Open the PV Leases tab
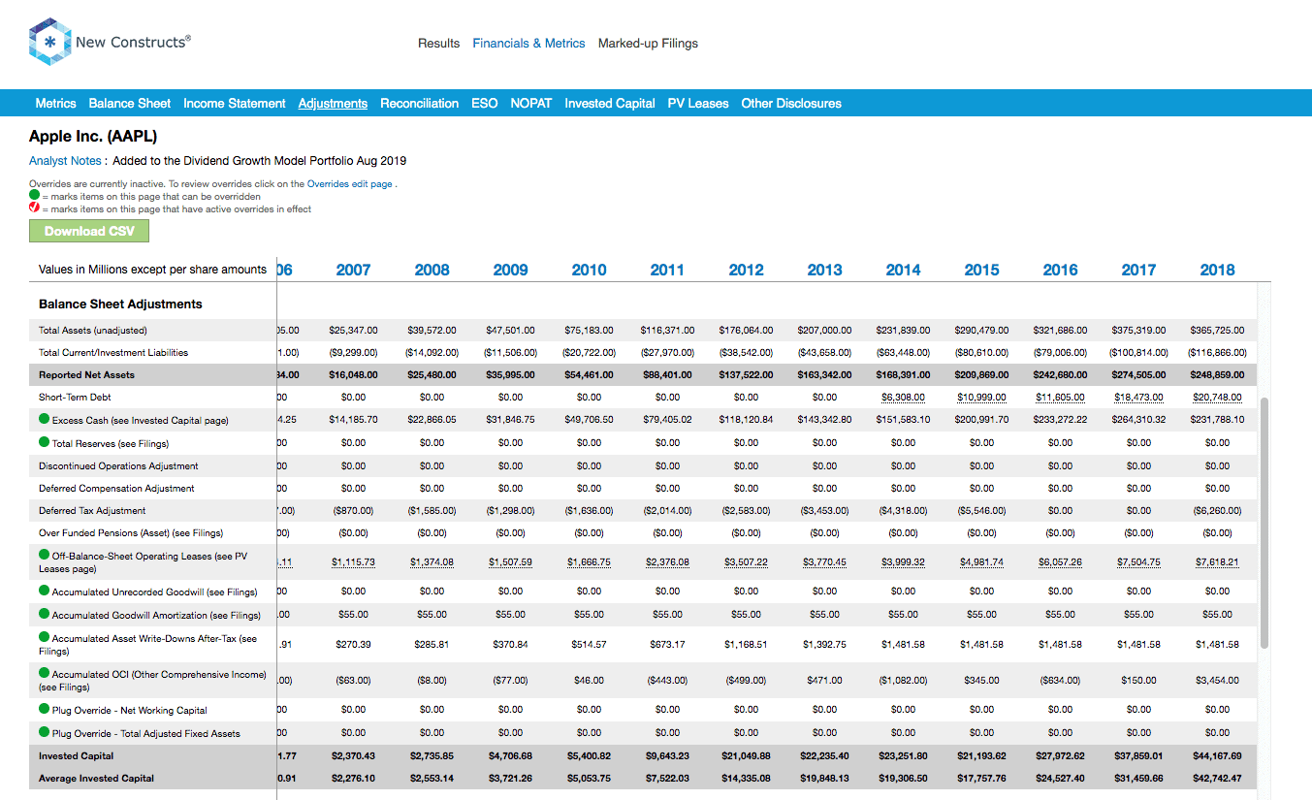This screenshot has height=800, width=1312. 698,104
